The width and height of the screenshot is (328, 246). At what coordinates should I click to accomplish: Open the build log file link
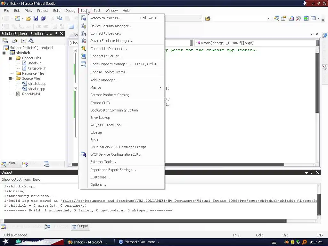[x=190, y=201]
